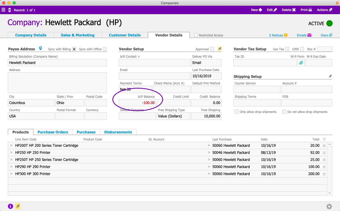
Task: Click the A/R Contact field
Action: click(154, 63)
